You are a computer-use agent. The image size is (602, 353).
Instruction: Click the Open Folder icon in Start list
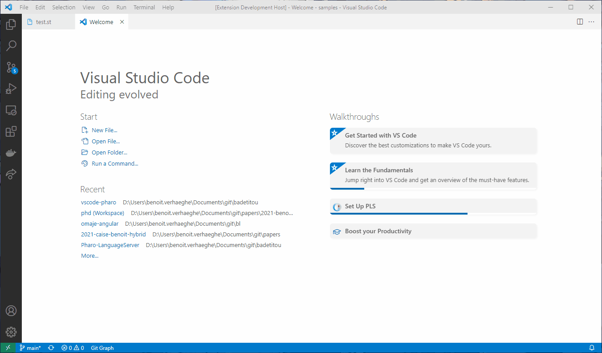click(85, 153)
